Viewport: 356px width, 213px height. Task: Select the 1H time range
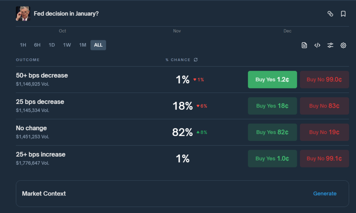coord(23,45)
